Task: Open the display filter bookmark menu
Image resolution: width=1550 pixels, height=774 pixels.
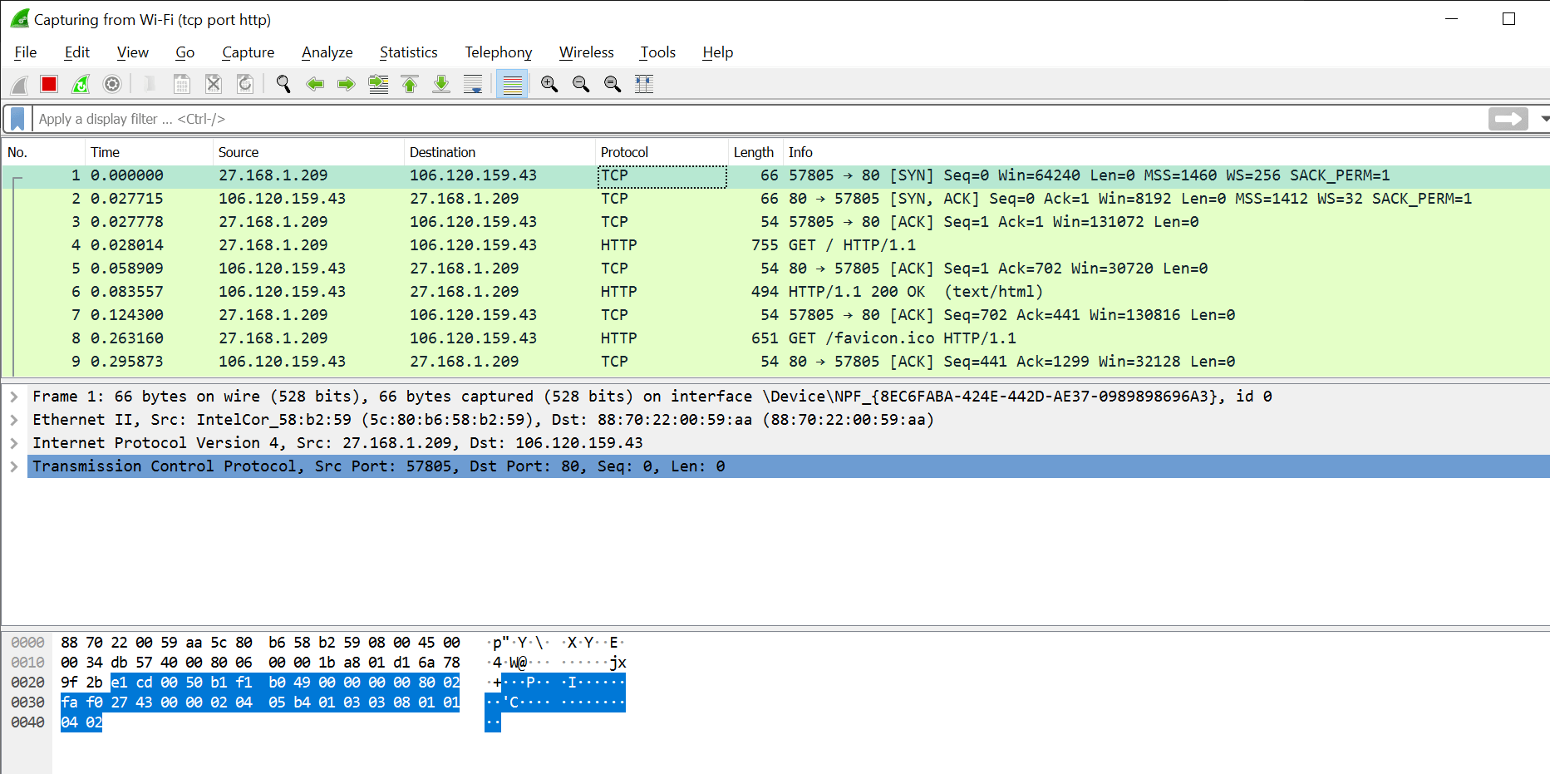Action: [17, 119]
